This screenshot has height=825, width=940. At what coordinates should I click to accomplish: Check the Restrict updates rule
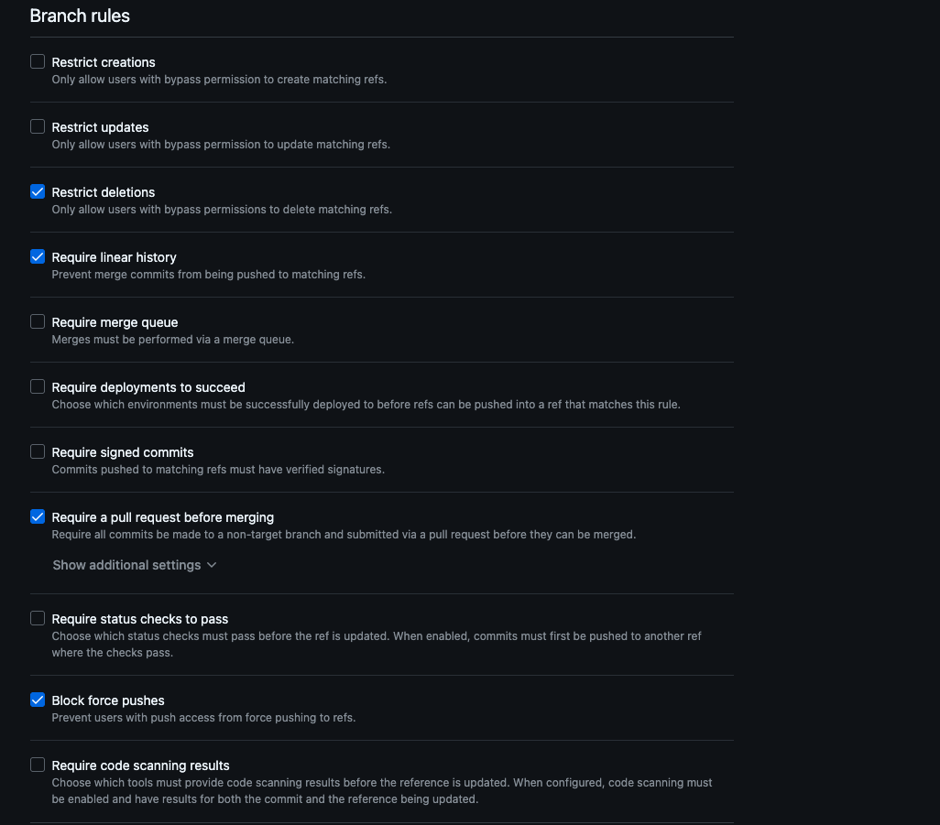(38, 126)
